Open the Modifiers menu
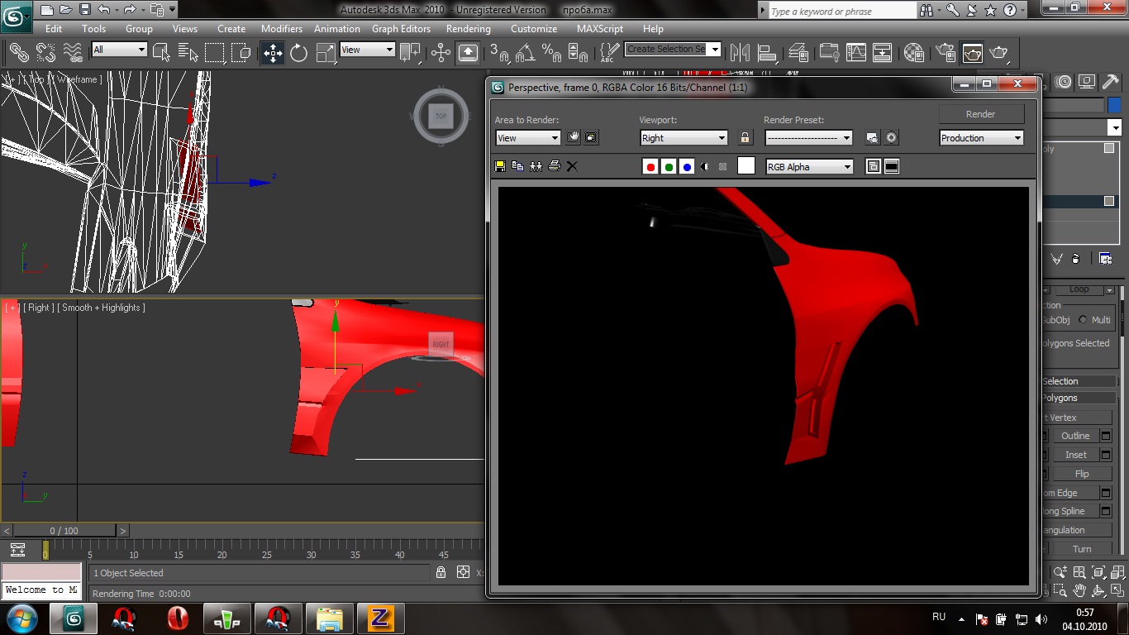Viewport: 1129px width, 635px height. coord(281,28)
